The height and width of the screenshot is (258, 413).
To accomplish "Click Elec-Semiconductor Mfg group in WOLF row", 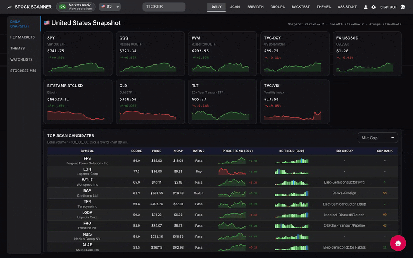I will tap(344, 182).
